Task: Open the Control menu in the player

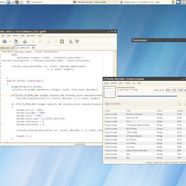Action: 114,83
